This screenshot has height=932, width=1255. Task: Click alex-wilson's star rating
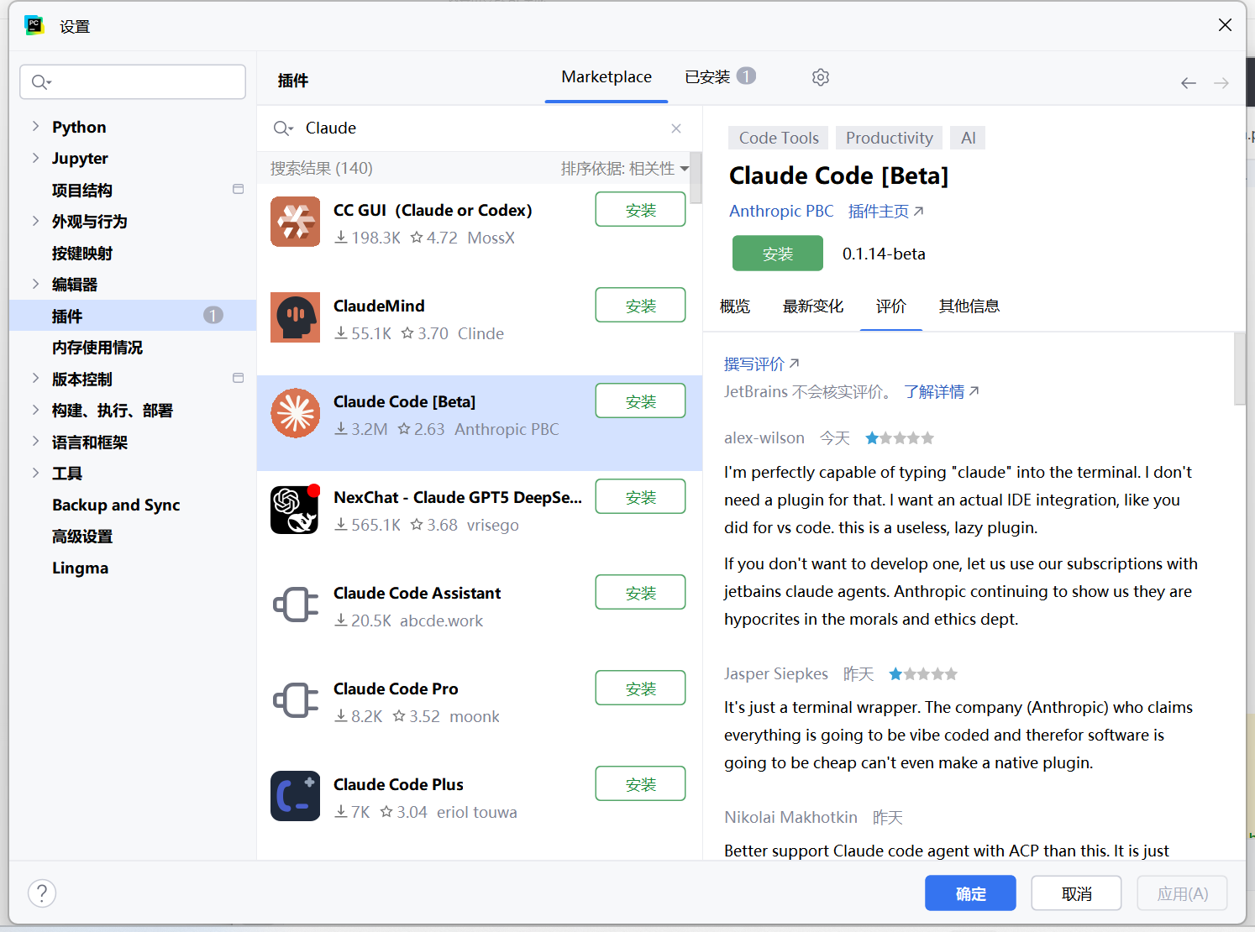click(900, 438)
